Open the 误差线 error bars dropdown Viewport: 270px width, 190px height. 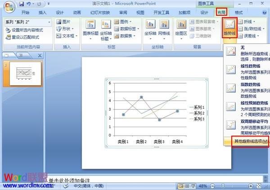[x=249, y=36]
